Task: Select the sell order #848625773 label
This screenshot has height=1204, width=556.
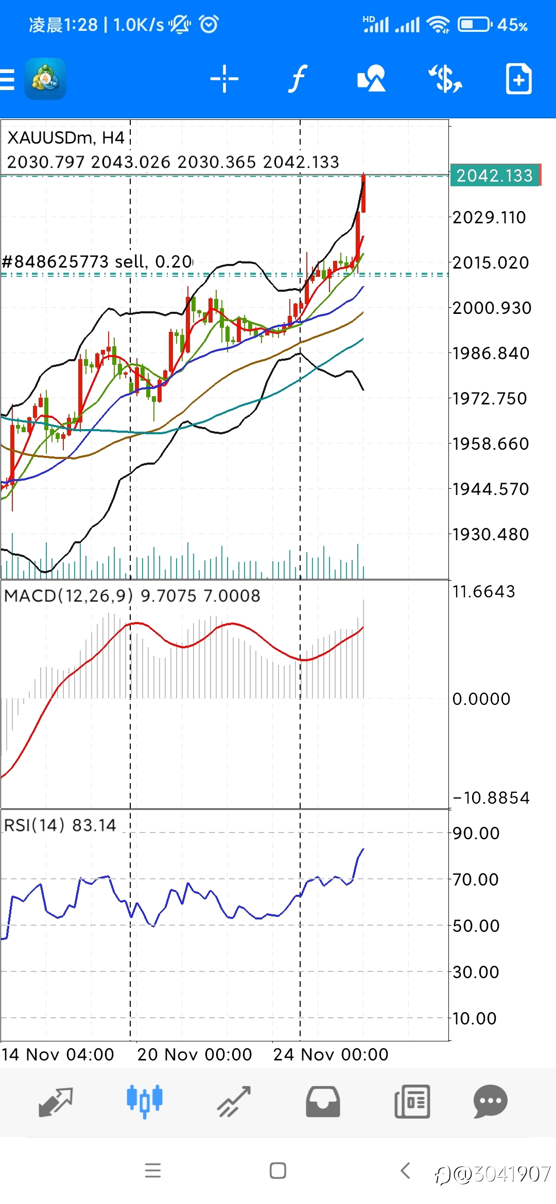Action: [x=97, y=261]
